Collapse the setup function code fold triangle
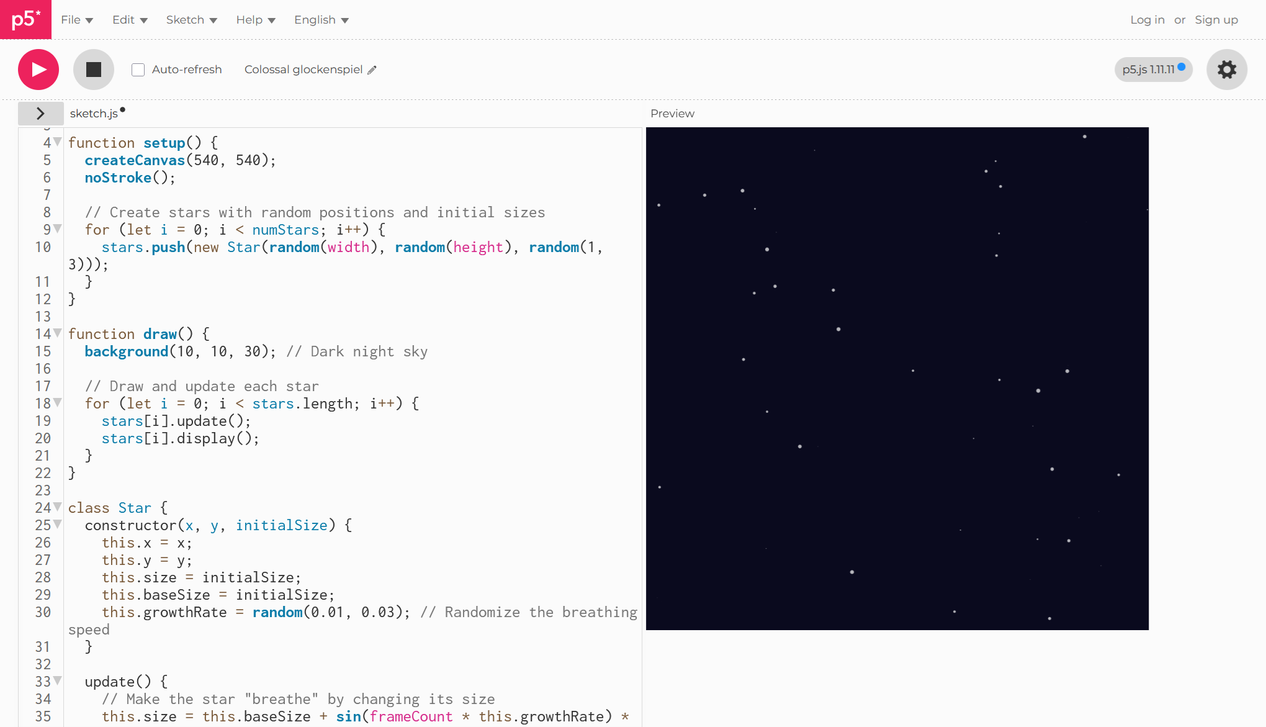The height and width of the screenshot is (727, 1266). [56, 142]
